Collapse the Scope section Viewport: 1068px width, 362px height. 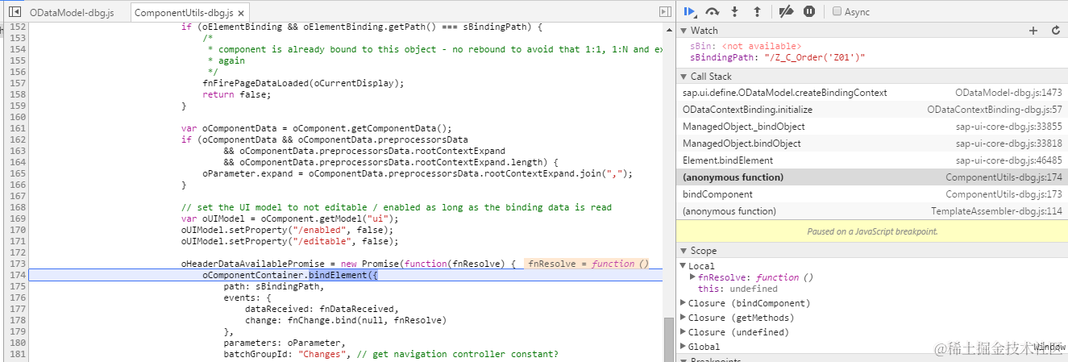tap(684, 251)
